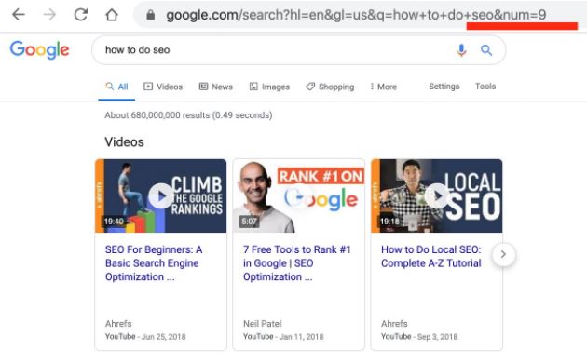Open SEO For Beginners video link

154,263
